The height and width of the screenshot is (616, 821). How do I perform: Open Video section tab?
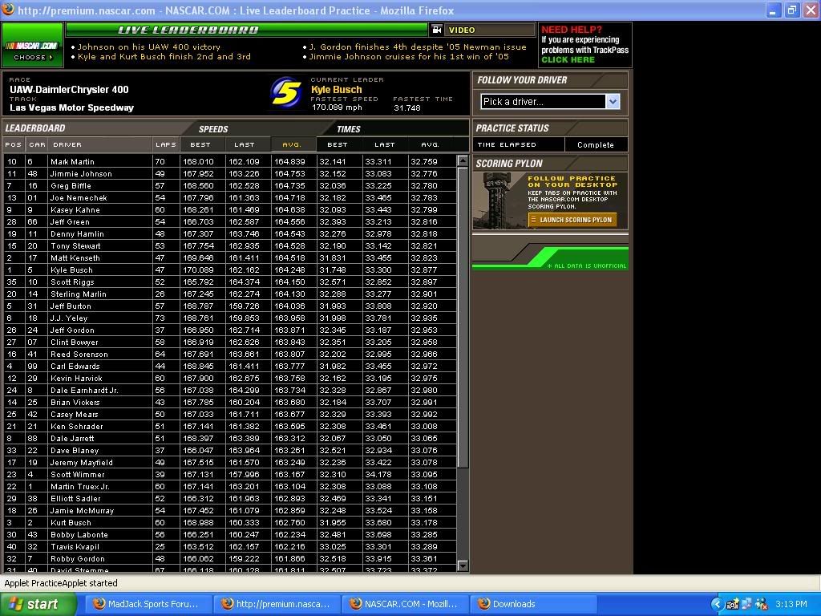490,30
